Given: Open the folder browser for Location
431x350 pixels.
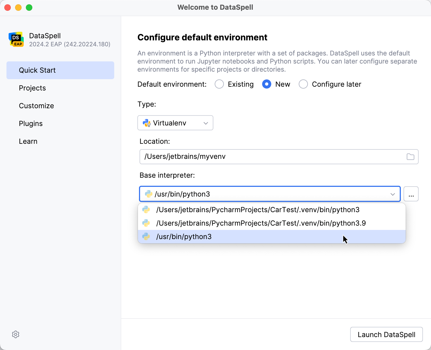Looking at the screenshot, I should (411, 156).
